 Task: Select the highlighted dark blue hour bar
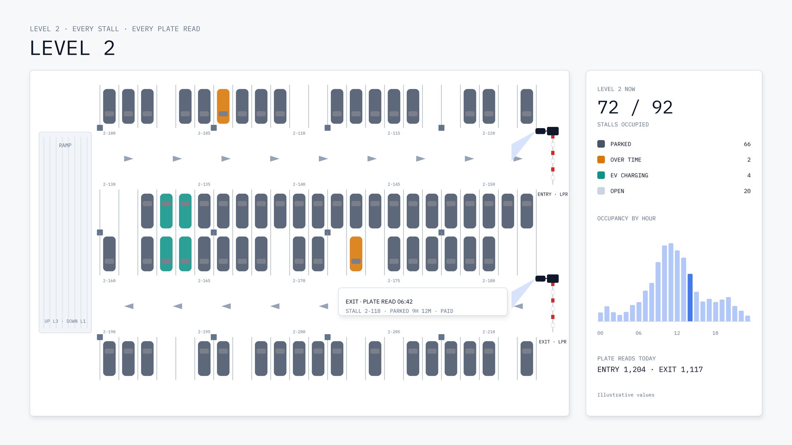(690, 297)
